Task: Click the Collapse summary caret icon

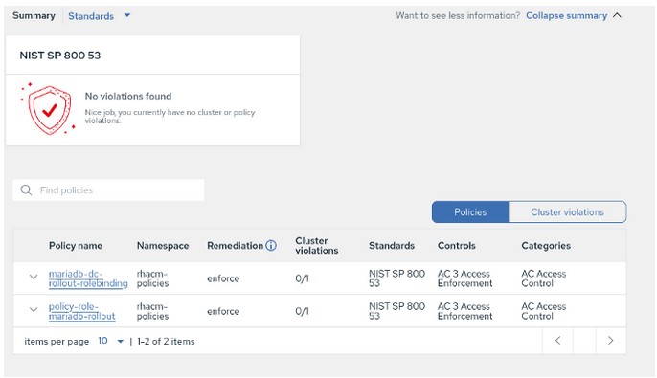Action: point(617,15)
